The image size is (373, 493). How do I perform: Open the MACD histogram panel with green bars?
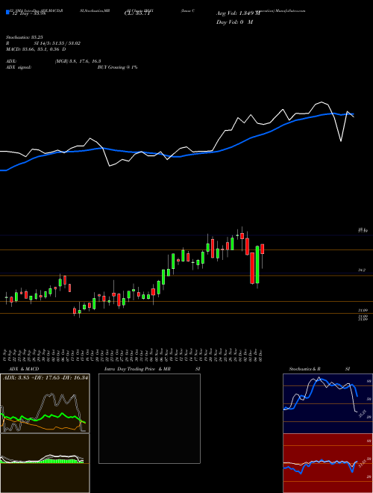coord(45,463)
